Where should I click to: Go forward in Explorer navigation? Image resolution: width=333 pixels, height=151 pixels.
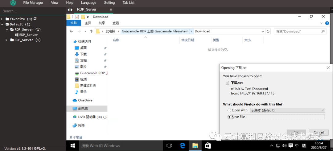tap(79, 31)
